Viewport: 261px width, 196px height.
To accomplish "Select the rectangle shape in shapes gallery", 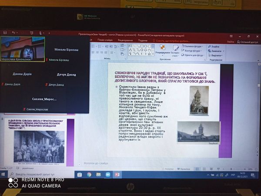I will coord(142,46).
